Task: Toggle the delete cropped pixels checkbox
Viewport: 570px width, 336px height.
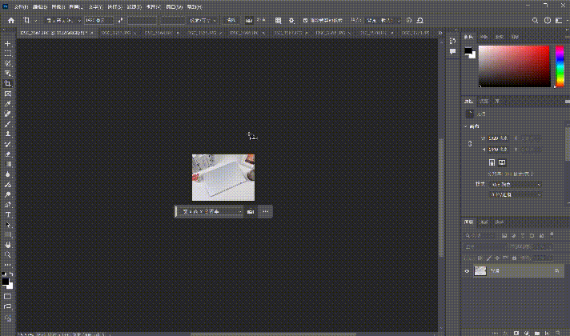Action: [x=305, y=19]
